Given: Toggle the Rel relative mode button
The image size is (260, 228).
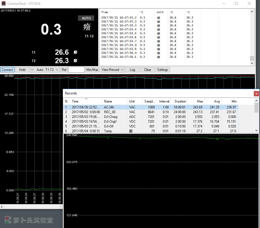Looking at the screenshot, I should pyautogui.click(x=64, y=70).
